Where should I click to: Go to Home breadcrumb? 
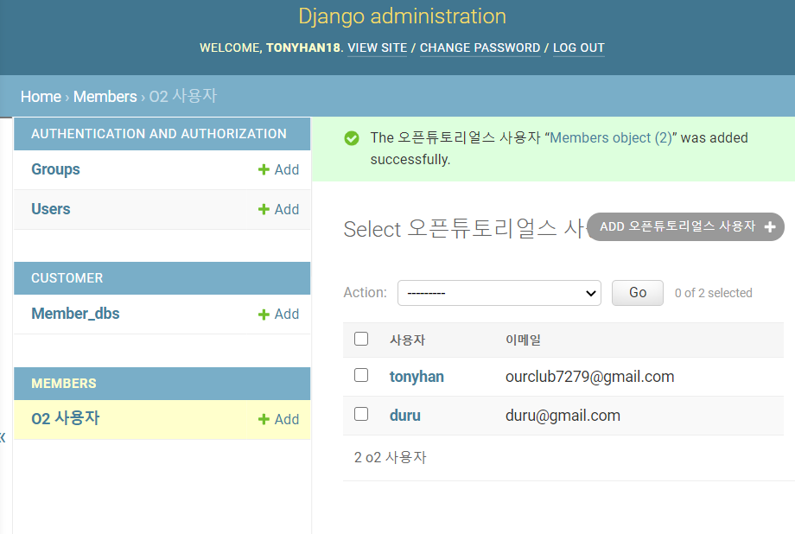pos(41,97)
